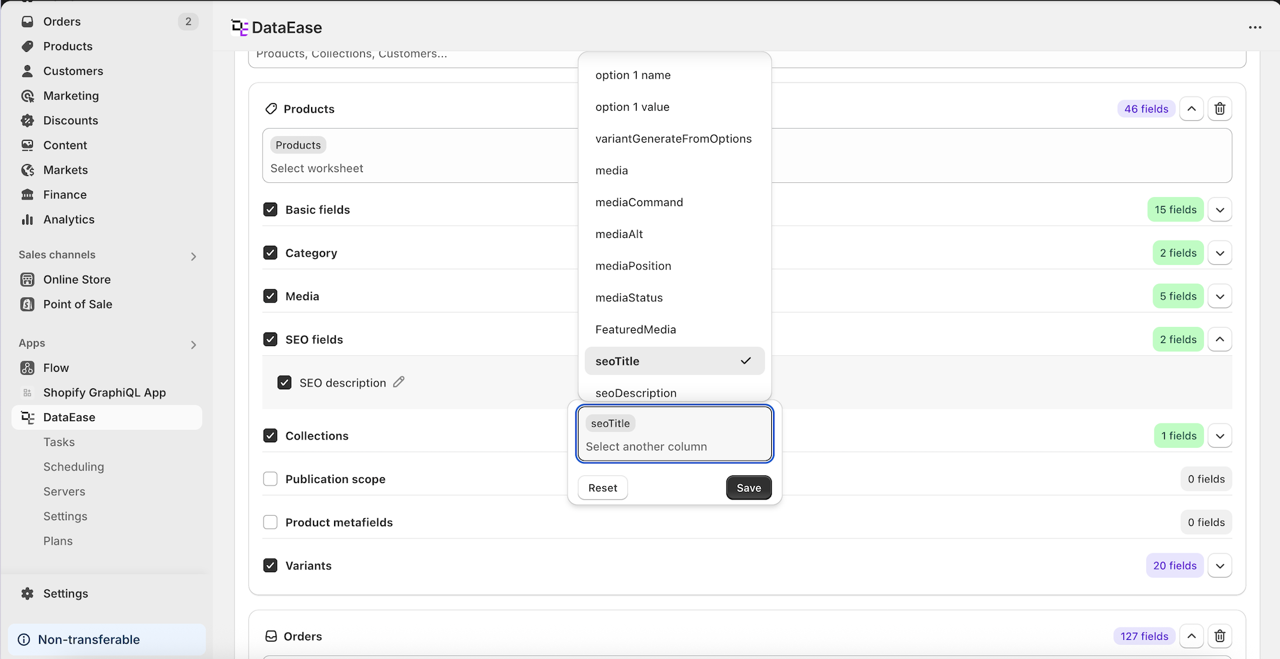Check the Product metafields checkbox
Viewport: 1280px width, 659px height.
coord(270,522)
